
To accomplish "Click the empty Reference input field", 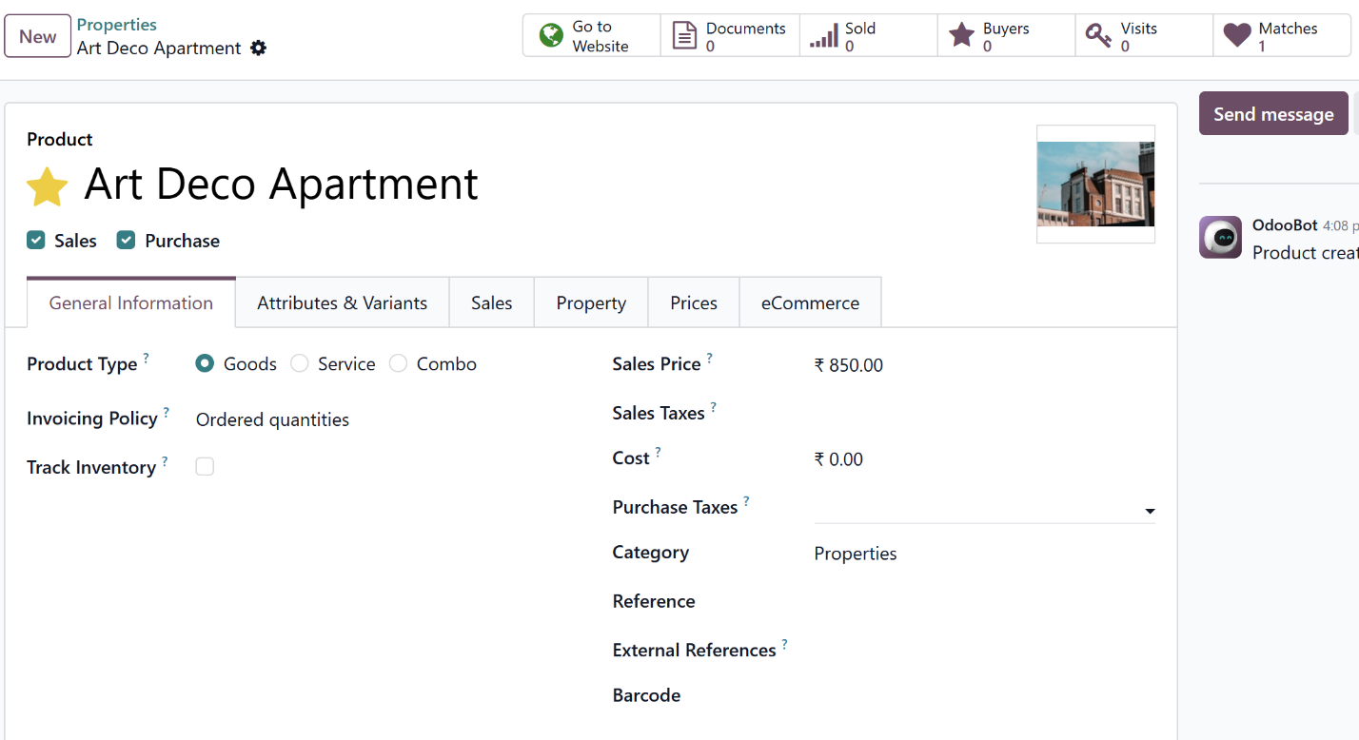I will 984,601.
